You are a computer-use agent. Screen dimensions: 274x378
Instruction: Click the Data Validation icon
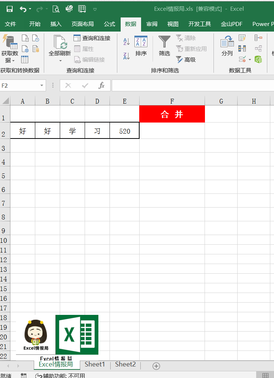tap(242, 59)
